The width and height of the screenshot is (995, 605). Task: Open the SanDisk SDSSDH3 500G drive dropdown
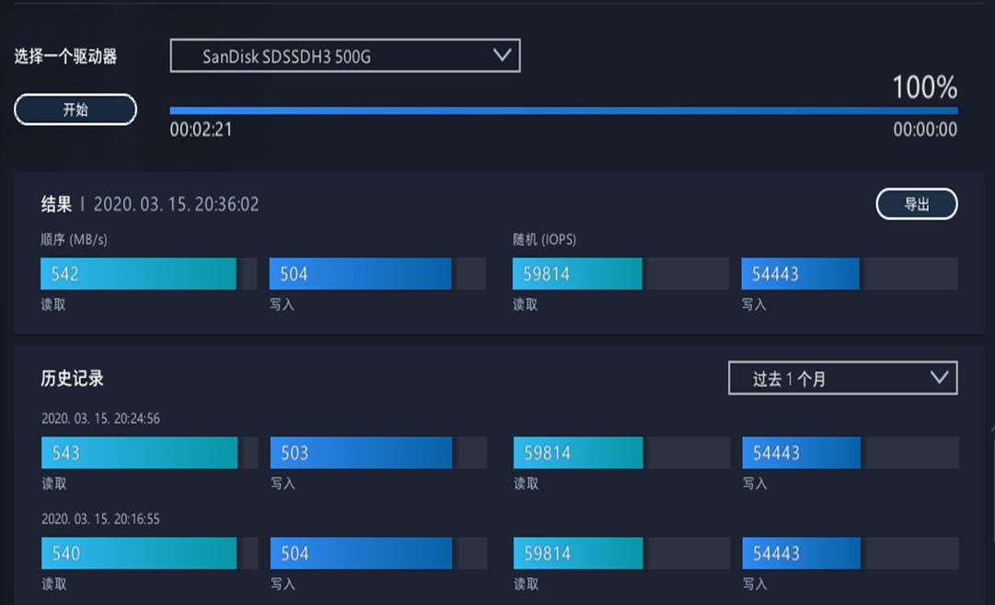click(x=344, y=56)
